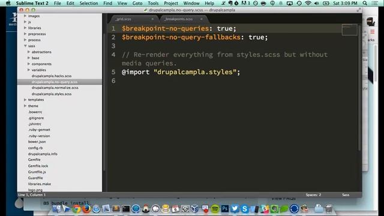Open the Goto menu
384x216 pixels.
[137, 3]
